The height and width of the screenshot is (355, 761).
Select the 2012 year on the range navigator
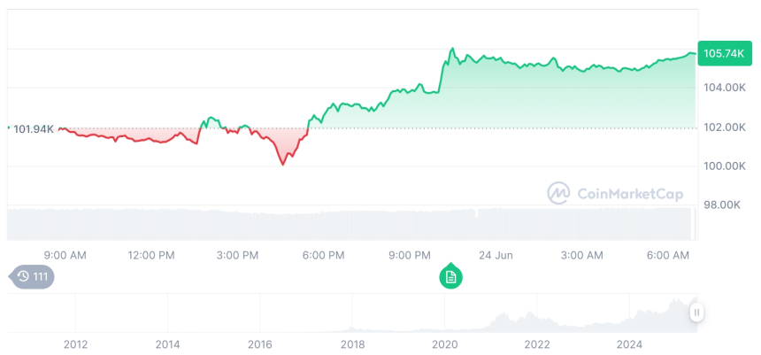pyautogui.click(x=75, y=343)
